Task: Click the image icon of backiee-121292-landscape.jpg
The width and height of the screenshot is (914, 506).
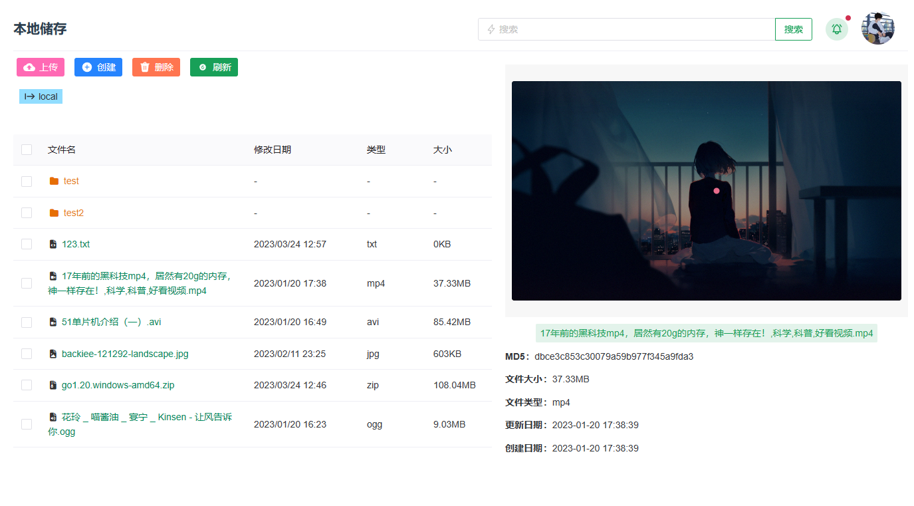Action: (53, 354)
